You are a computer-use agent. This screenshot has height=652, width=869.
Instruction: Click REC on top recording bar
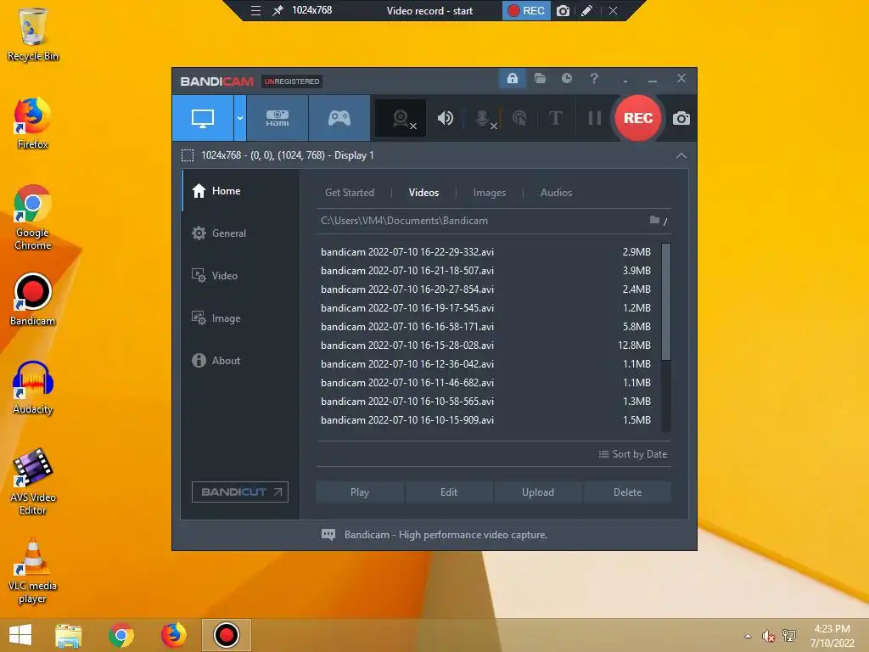coord(526,10)
